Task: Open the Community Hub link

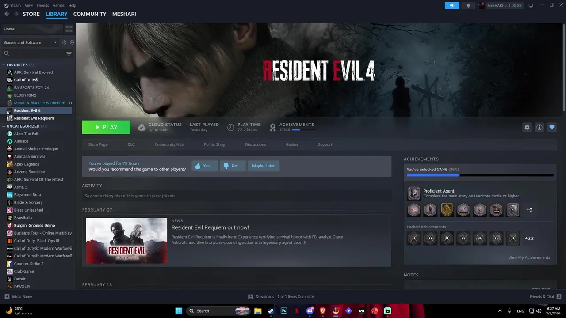Action: click(169, 144)
